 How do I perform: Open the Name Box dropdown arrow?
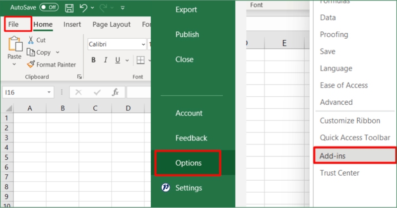[x=49, y=92]
